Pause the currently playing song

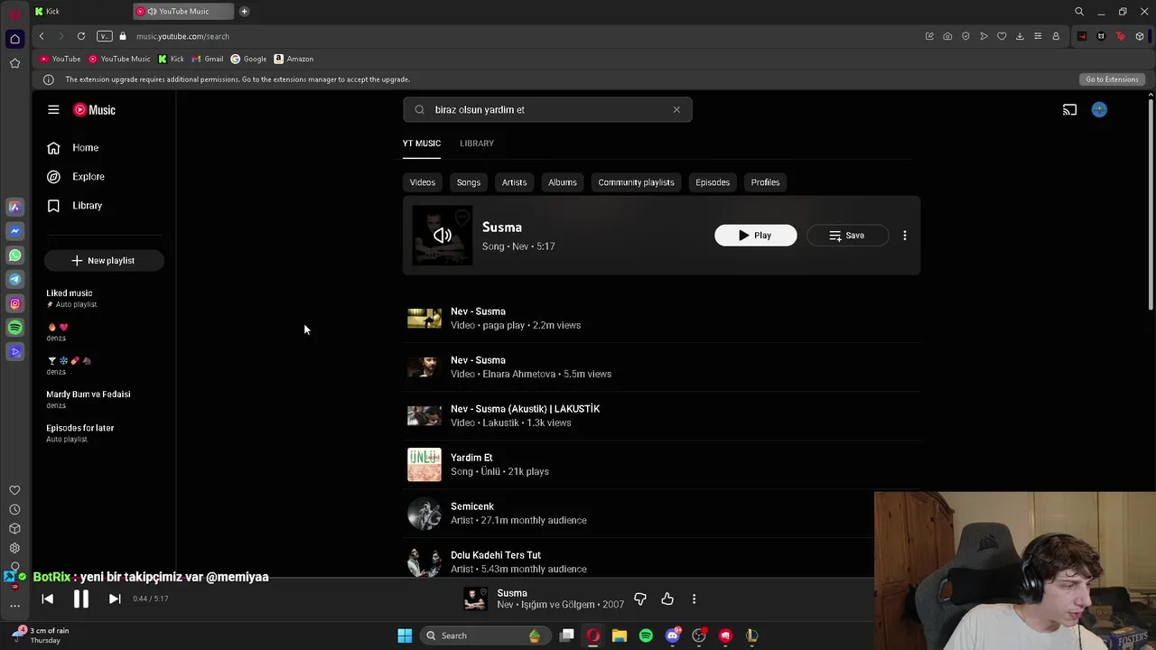(80, 599)
